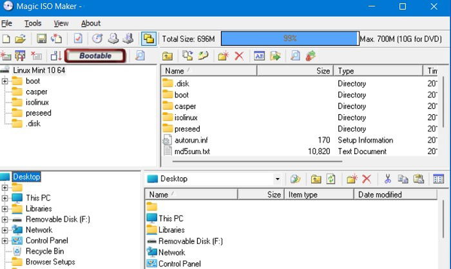Click the add files icon in ISO toolbar
The image size is (451, 269).
coord(187,55)
